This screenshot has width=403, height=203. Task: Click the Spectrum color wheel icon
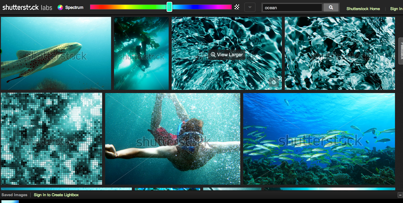(x=60, y=7)
